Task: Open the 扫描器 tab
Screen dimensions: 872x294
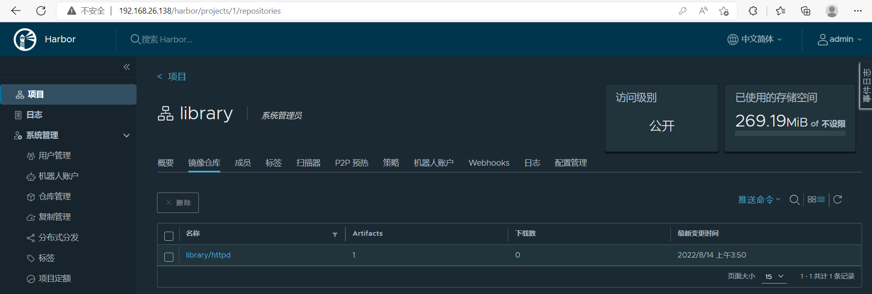Action: click(309, 163)
